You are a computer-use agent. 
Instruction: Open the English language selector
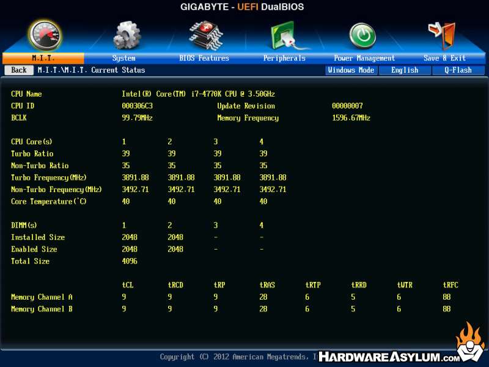pos(405,70)
